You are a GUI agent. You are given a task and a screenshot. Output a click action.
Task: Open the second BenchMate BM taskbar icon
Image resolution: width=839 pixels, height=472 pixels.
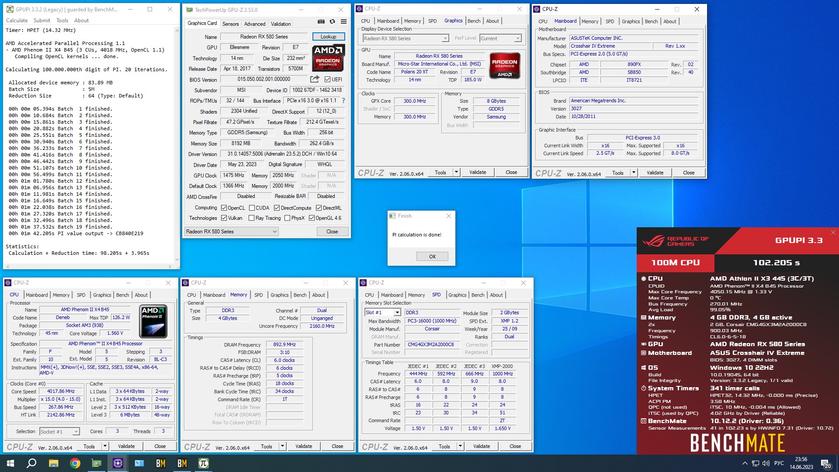(182, 463)
